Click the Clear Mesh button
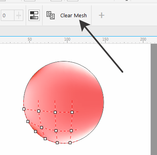 (x=73, y=15)
